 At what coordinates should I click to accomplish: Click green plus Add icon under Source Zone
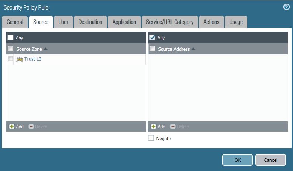click(x=12, y=127)
